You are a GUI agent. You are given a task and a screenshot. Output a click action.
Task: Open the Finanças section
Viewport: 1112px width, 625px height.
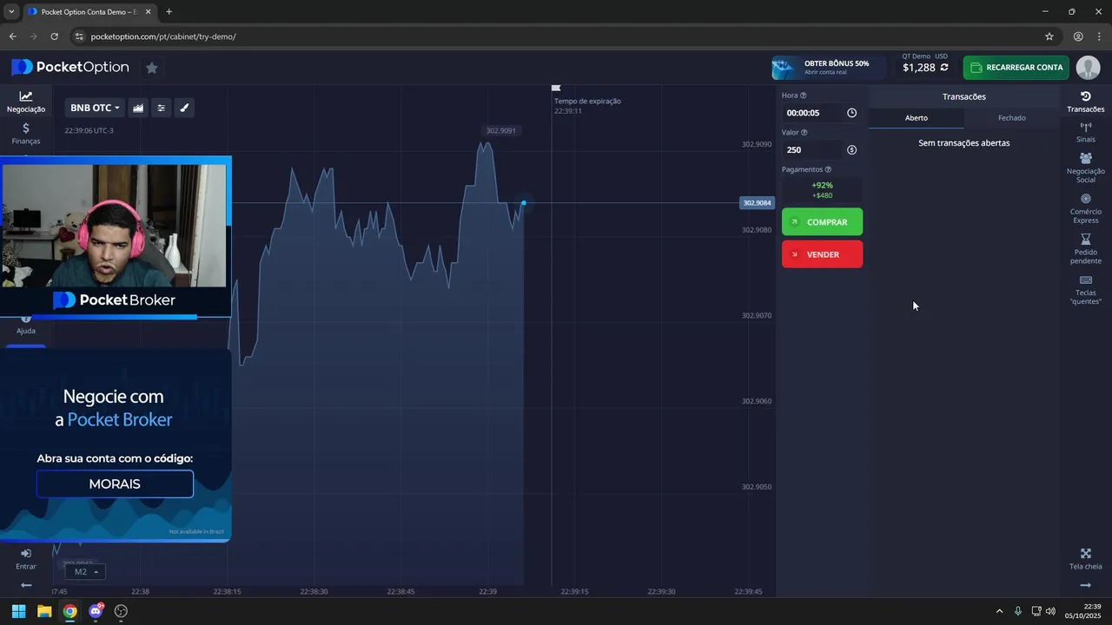(26, 133)
